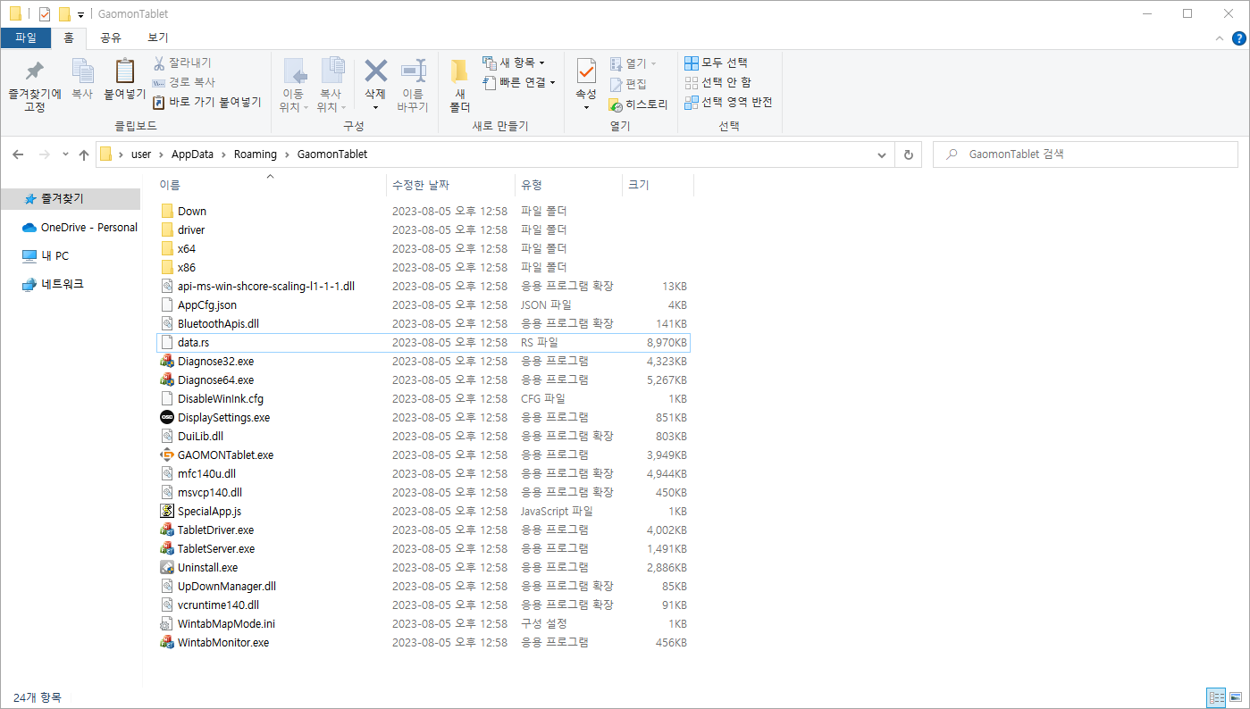Open the Easy access (빠른 연결) dropdown
The height and width of the screenshot is (709, 1250).
click(518, 82)
